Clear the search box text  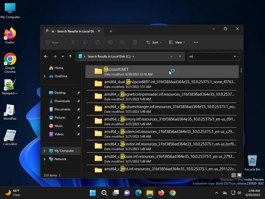pyautogui.click(x=234, y=56)
